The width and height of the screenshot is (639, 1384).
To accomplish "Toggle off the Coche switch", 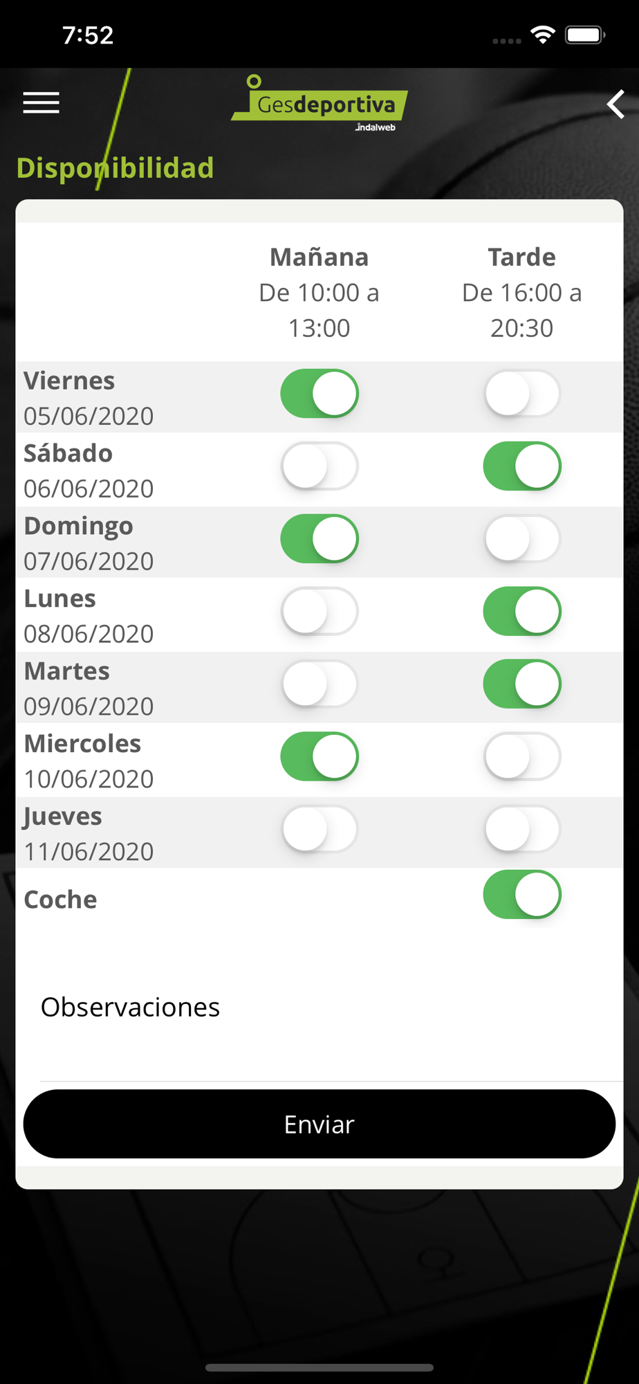I will pos(522,895).
